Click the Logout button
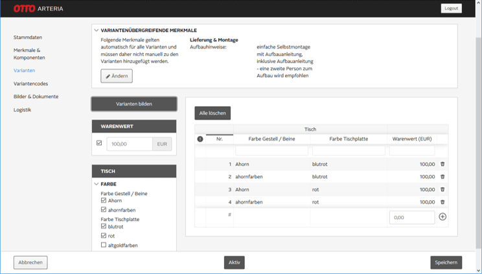Viewport: 482px width, 274px height. click(x=452, y=8)
